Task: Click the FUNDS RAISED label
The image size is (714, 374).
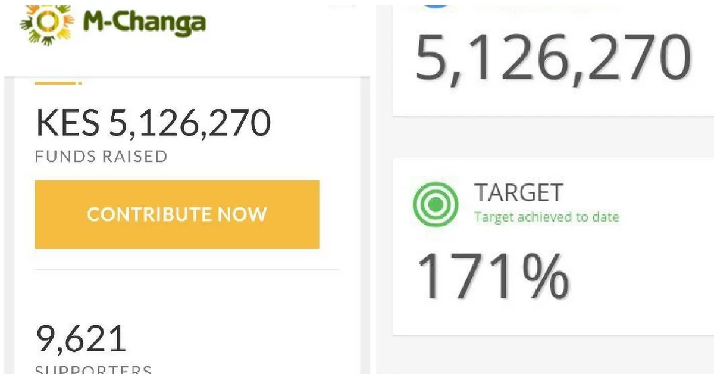Action: [101, 157]
